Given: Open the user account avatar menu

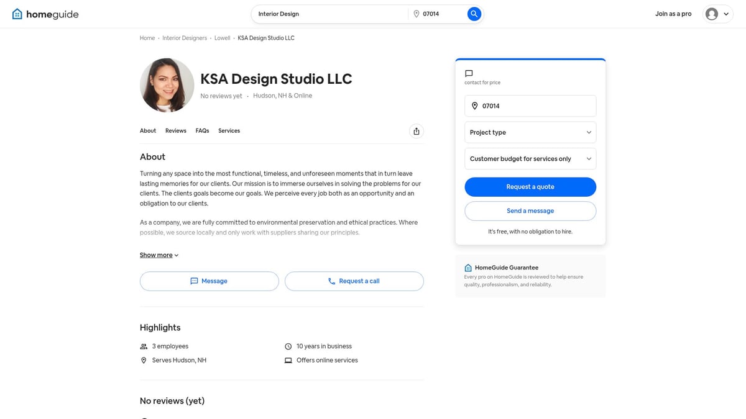Looking at the screenshot, I should 712,14.
